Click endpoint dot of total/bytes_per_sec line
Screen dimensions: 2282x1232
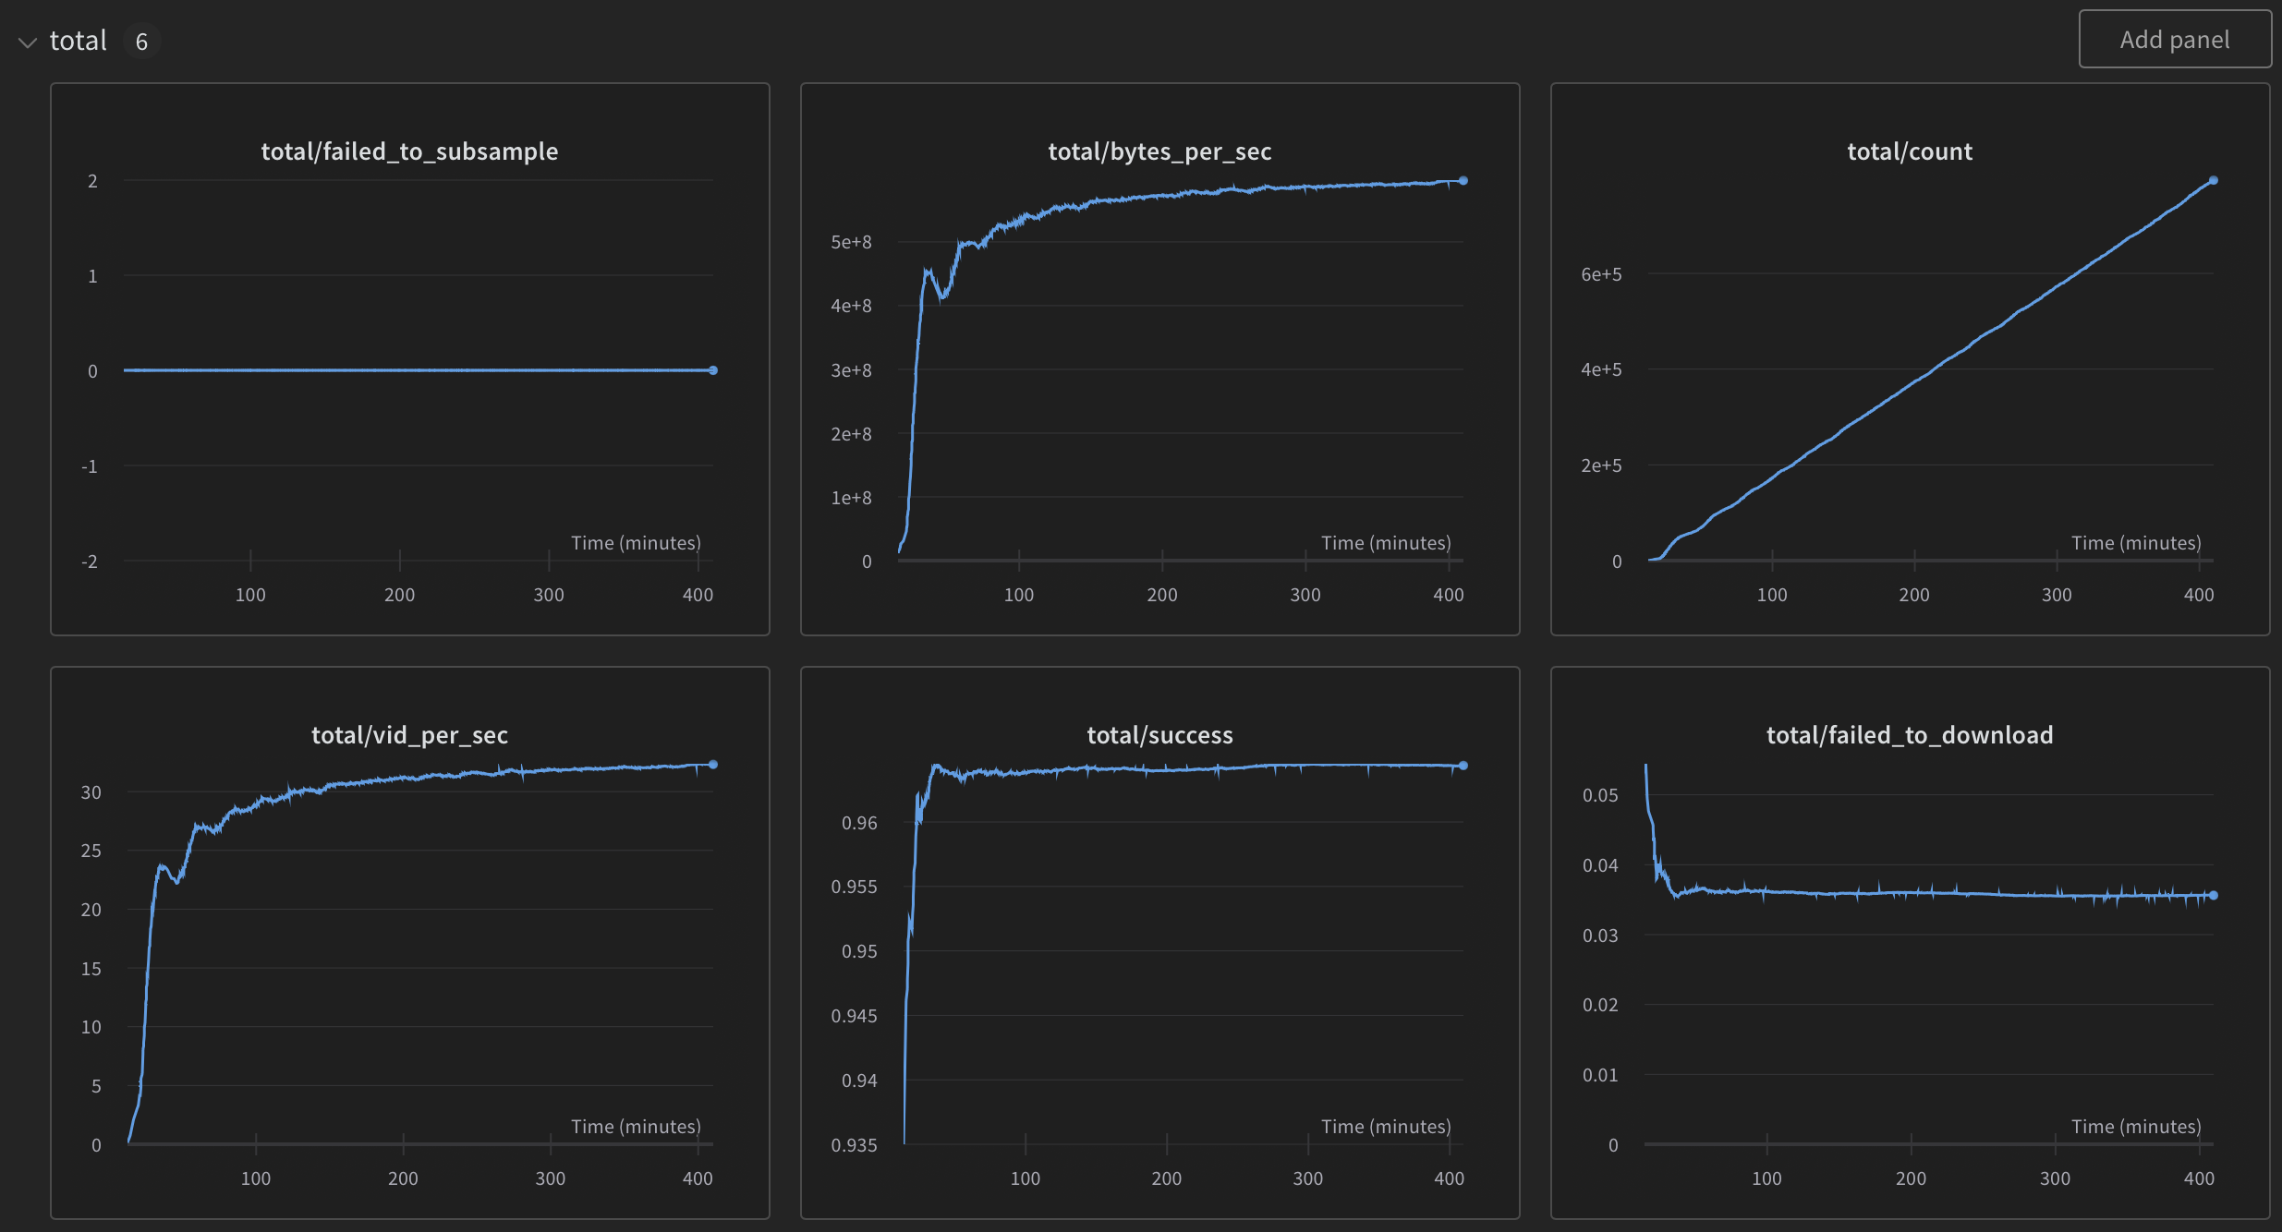click(x=1463, y=181)
